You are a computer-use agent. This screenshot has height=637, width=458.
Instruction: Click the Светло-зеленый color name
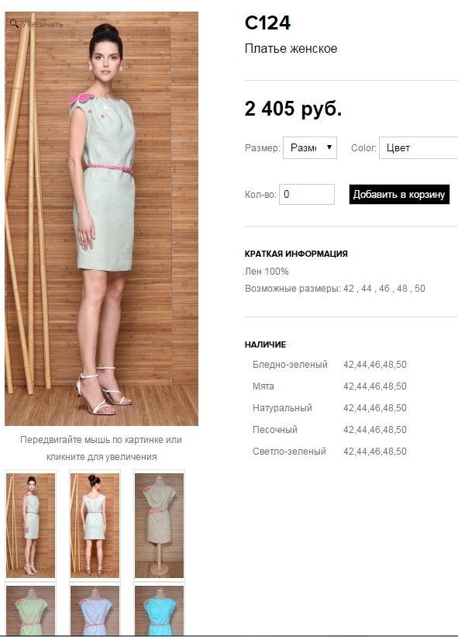289,452
